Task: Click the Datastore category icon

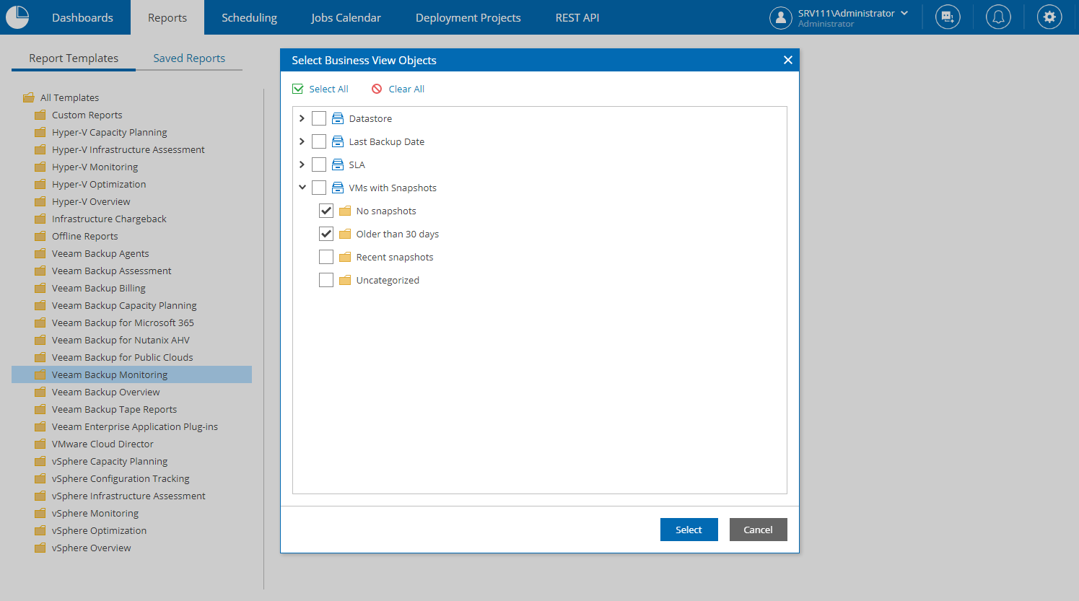Action: (338, 118)
